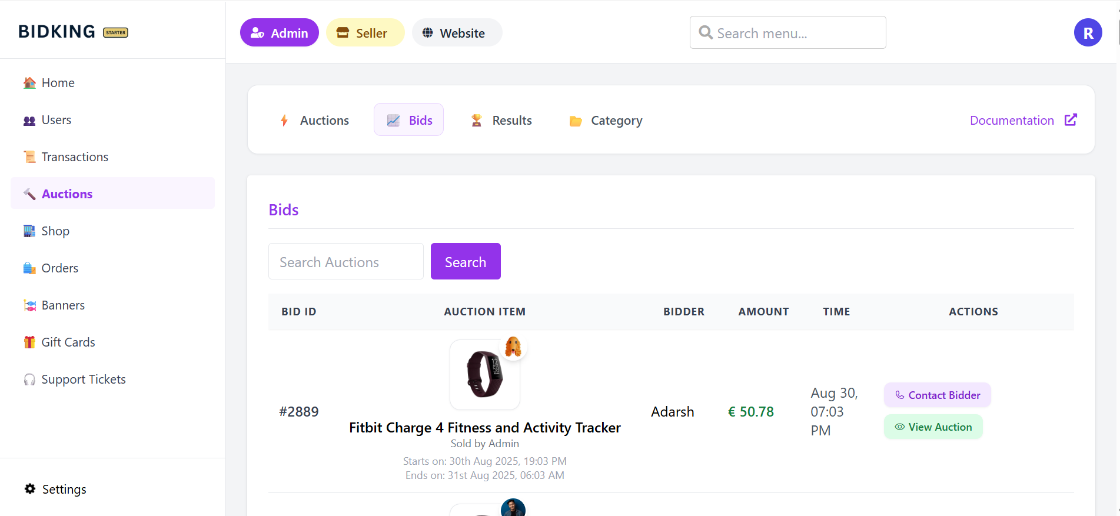Focus the Search Auctions input field
Image resolution: width=1120 pixels, height=516 pixels.
(x=345, y=262)
